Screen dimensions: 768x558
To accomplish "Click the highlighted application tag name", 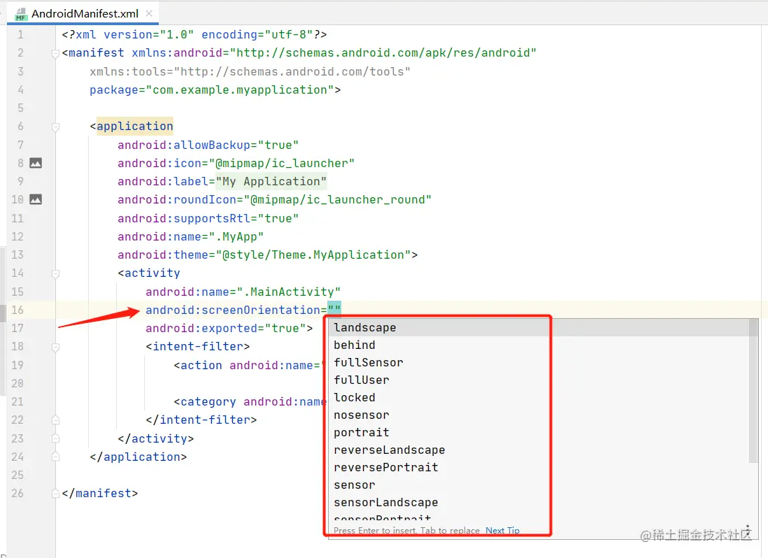I will [x=135, y=127].
